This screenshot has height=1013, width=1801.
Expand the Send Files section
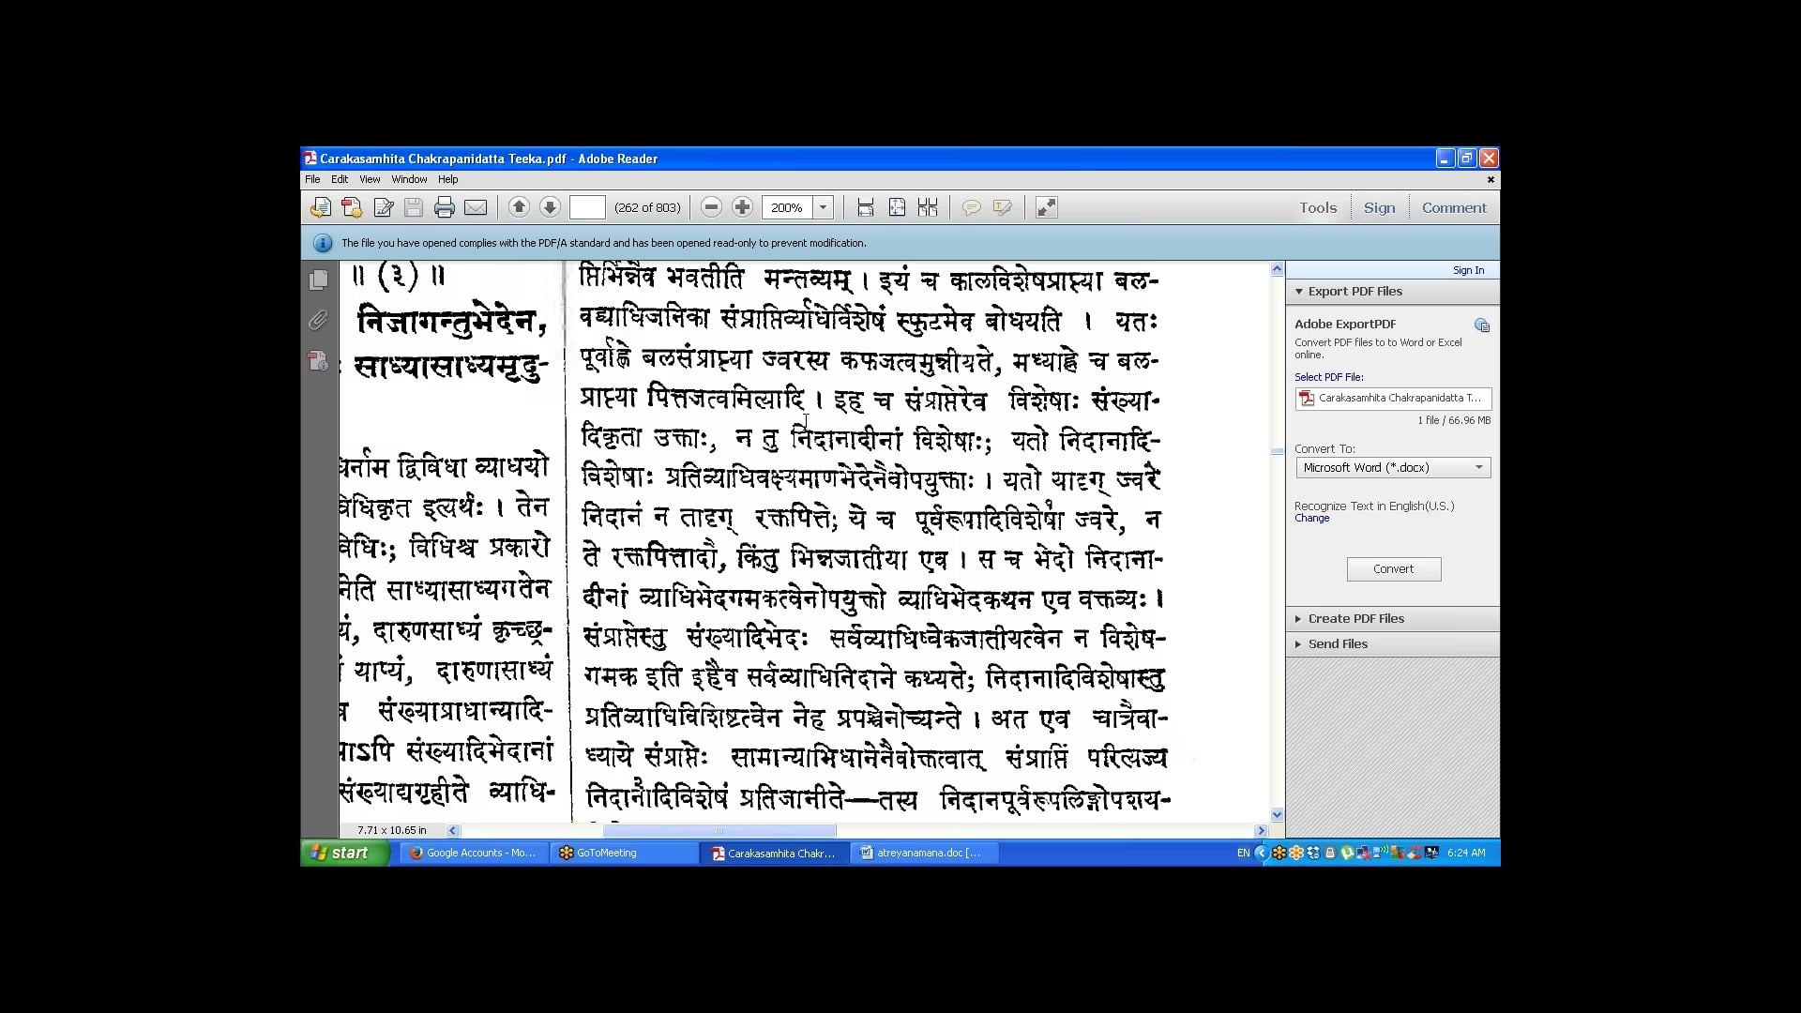[1338, 644]
